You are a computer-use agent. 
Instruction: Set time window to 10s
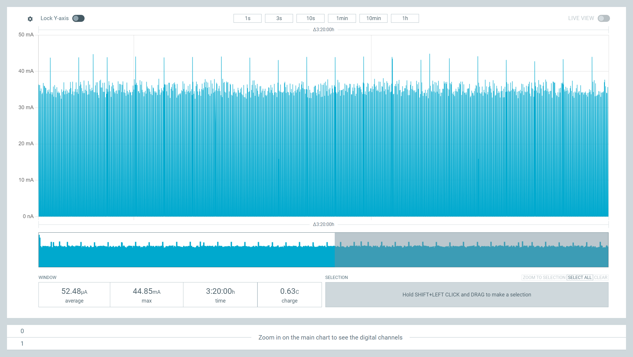(x=311, y=18)
